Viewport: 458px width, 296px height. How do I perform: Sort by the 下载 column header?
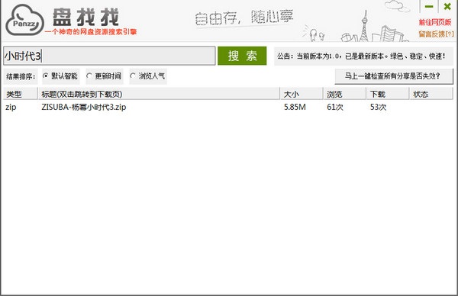(x=388, y=95)
